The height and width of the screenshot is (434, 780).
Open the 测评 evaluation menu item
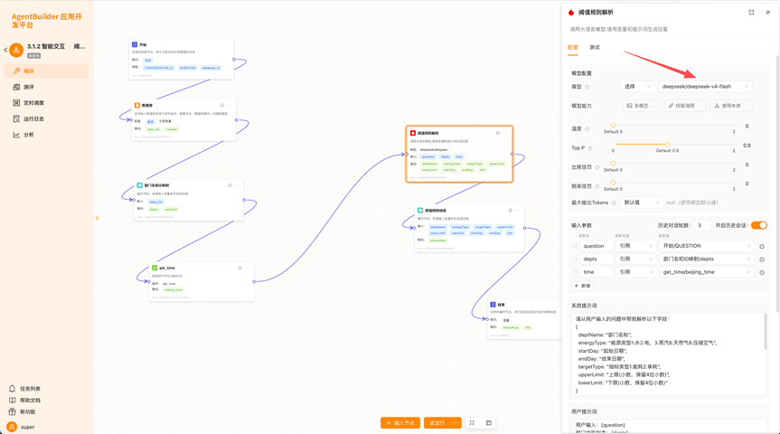coord(46,87)
